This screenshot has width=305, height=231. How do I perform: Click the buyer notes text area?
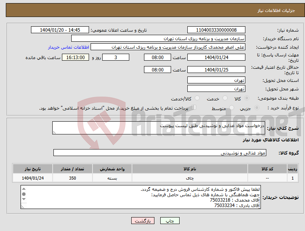click(141, 197)
